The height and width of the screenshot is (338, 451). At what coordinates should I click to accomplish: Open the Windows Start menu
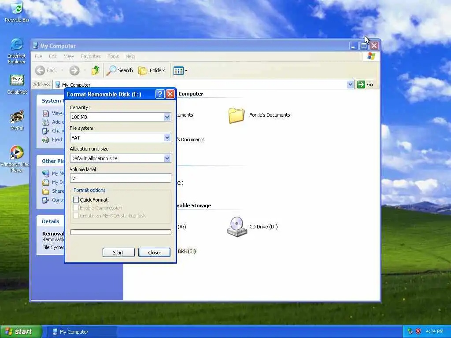[x=20, y=331]
